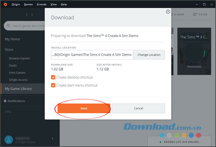Click the download progress ring on Sims tile

(x=194, y=53)
